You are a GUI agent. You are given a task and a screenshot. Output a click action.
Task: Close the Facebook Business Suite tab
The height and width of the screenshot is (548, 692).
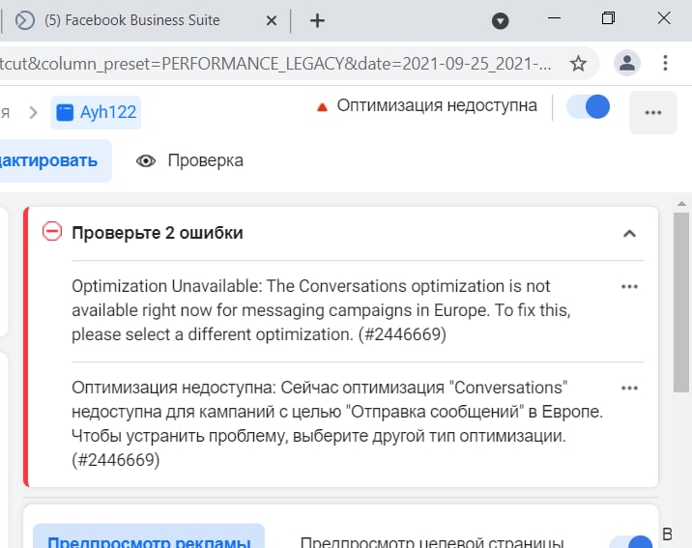[x=272, y=20]
